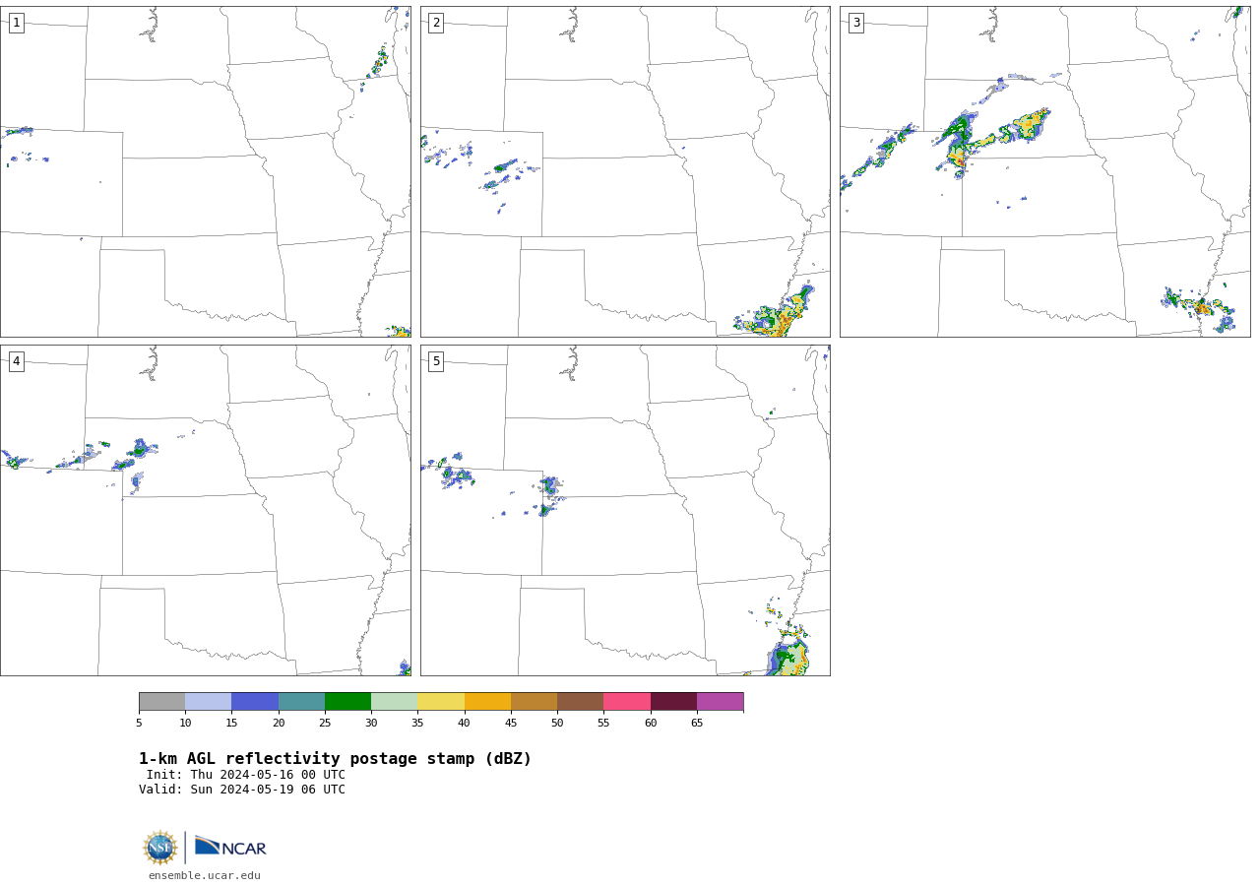The height and width of the screenshot is (887, 1260).
Task: Click the maroon 60-65 dBZ swatch
Action: click(673, 701)
